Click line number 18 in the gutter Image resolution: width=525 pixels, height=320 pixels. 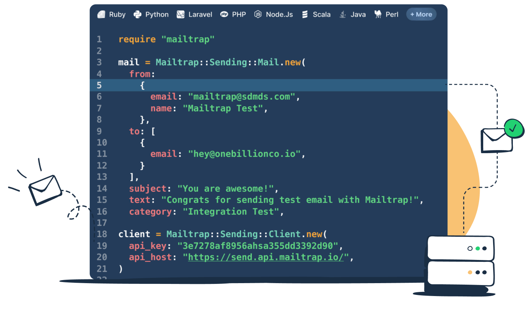point(102,234)
